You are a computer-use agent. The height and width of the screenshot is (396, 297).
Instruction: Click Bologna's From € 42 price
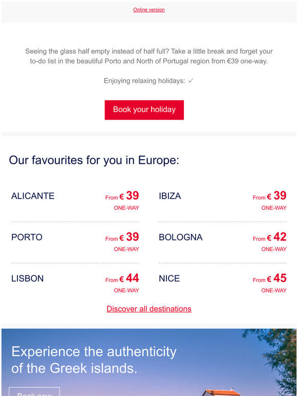point(269,237)
